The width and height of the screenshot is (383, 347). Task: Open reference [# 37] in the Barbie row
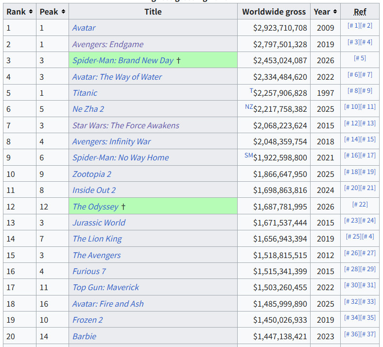pos(367,334)
